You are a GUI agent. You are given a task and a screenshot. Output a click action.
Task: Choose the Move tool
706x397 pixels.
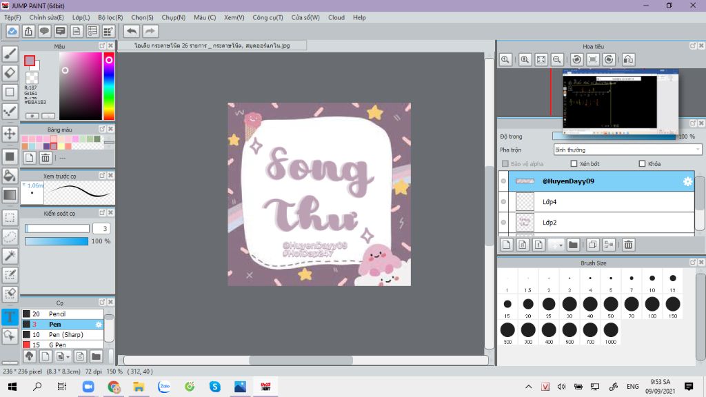(x=10, y=133)
